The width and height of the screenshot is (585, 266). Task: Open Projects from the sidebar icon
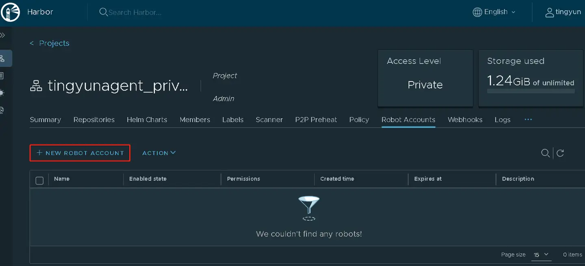[x=3, y=58]
